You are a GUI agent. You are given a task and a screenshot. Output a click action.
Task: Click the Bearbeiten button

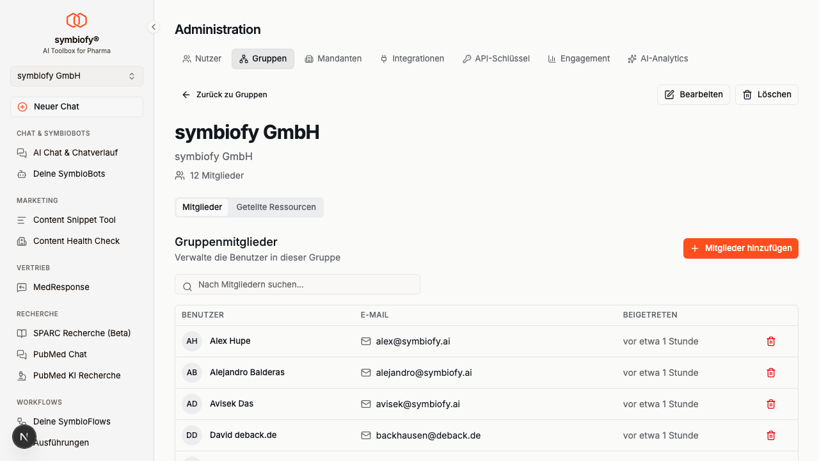click(694, 95)
